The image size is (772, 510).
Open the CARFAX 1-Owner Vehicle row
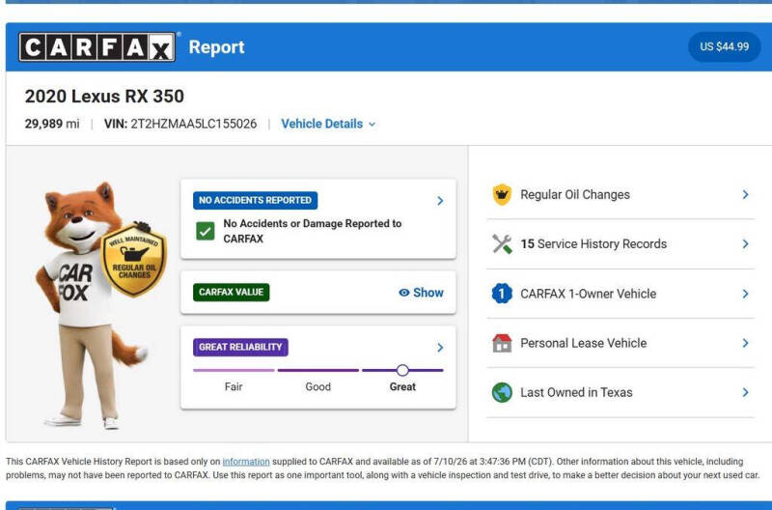point(620,294)
